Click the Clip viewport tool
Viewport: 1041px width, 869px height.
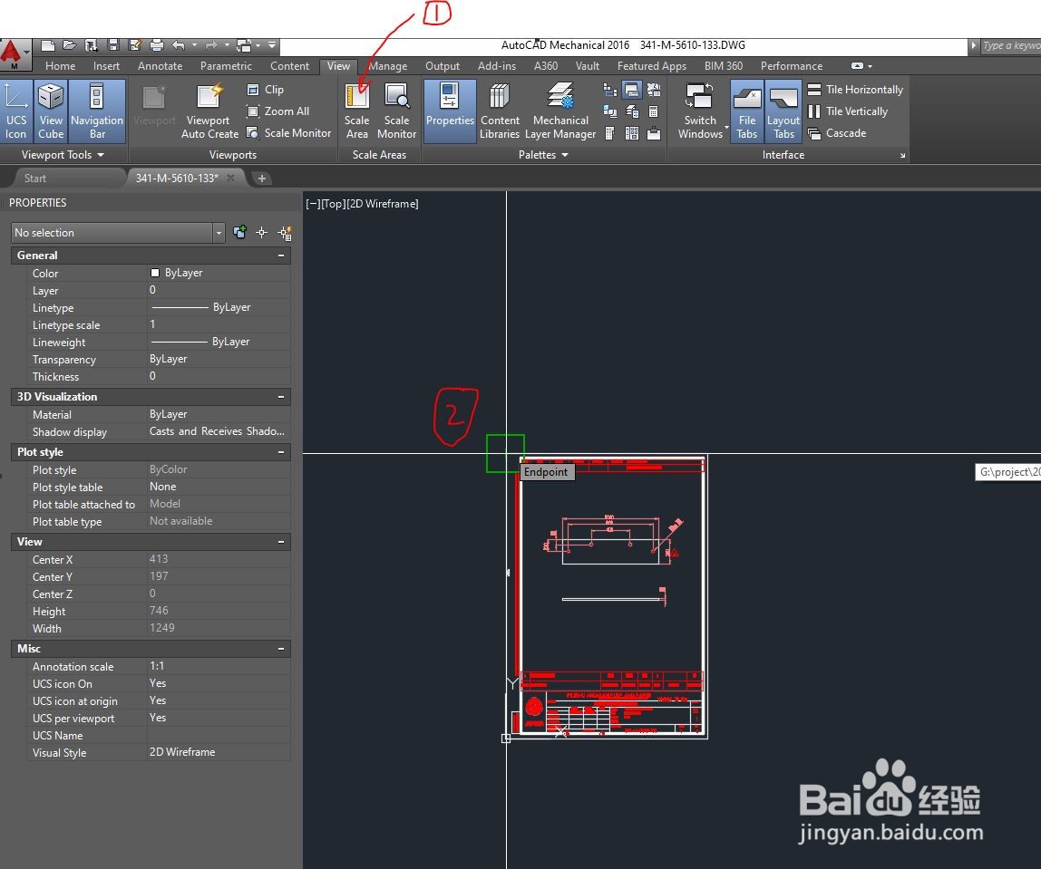tap(266, 90)
